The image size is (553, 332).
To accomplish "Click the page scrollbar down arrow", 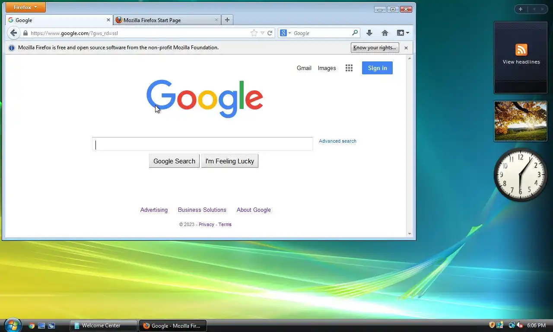I will pos(410,234).
